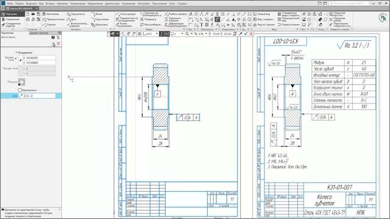This screenshot has height=219, width=390.
Task: Toggle the Вертикально checkbox
Action: [20, 90]
